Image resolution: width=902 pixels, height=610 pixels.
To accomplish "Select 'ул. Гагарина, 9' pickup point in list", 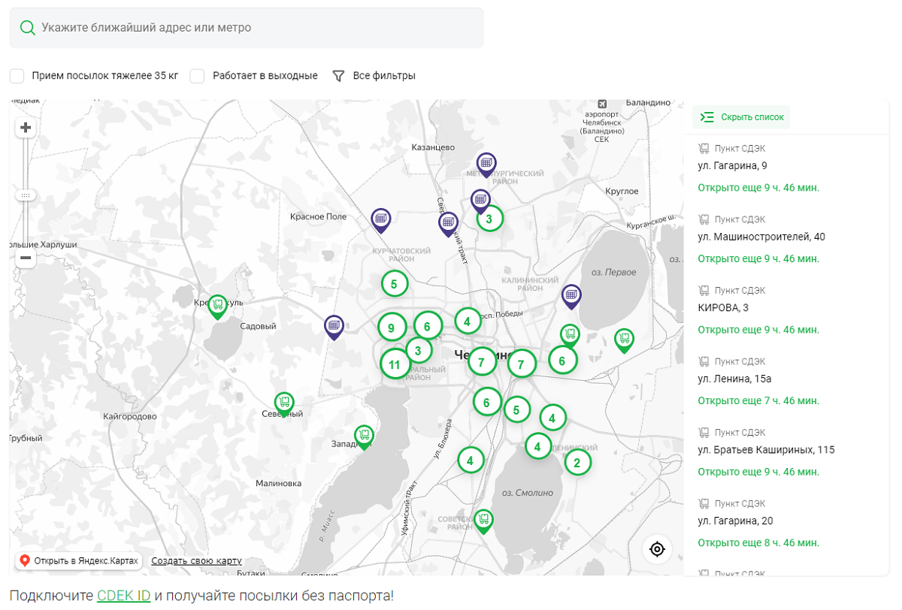I will 732,166.
